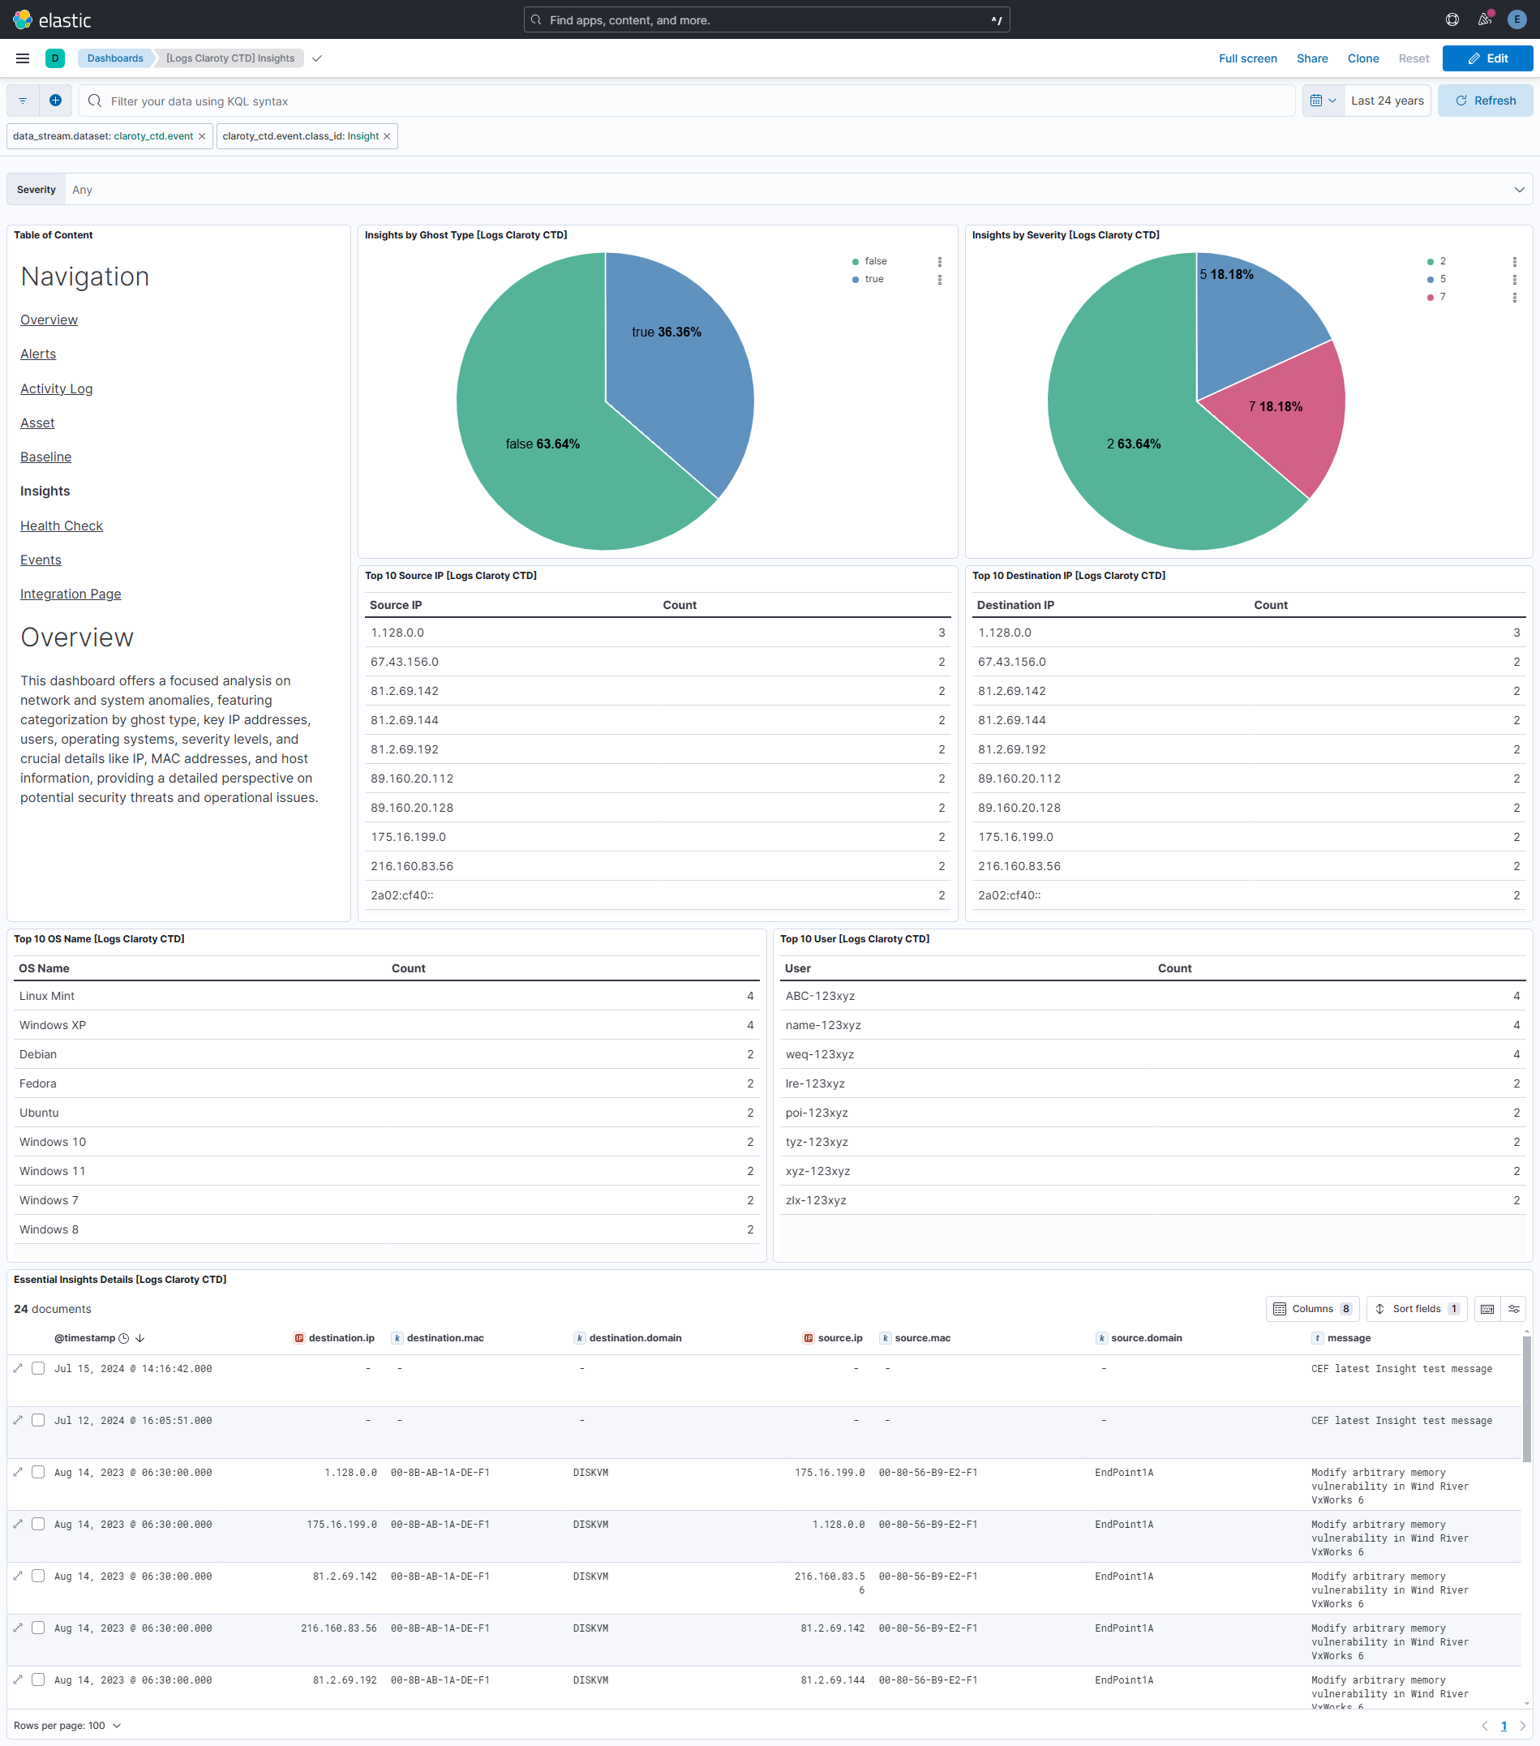The width and height of the screenshot is (1540, 1746).
Task: Open the Health Check navigation link
Action: [x=61, y=526]
